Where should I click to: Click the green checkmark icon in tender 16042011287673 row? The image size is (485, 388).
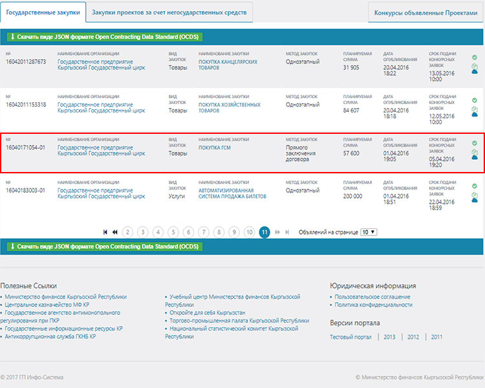point(475,57)
